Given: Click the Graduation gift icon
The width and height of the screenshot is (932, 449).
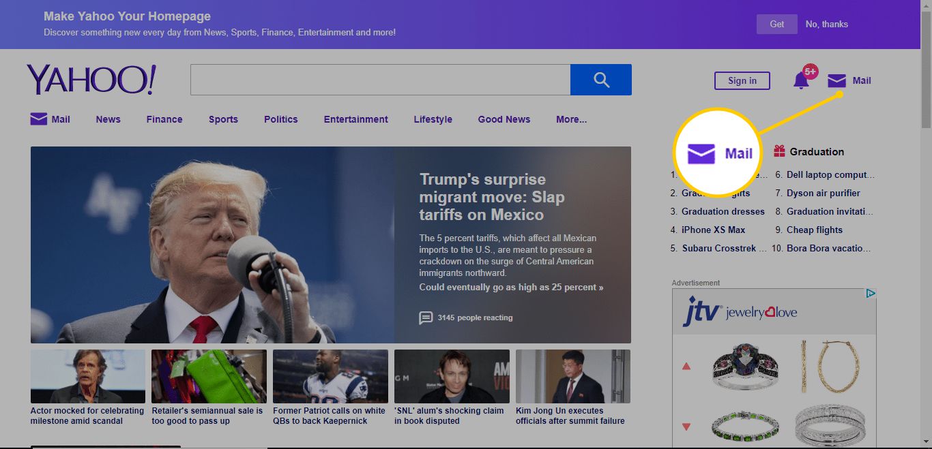Looking at the screenshot, I should point(779,151).
